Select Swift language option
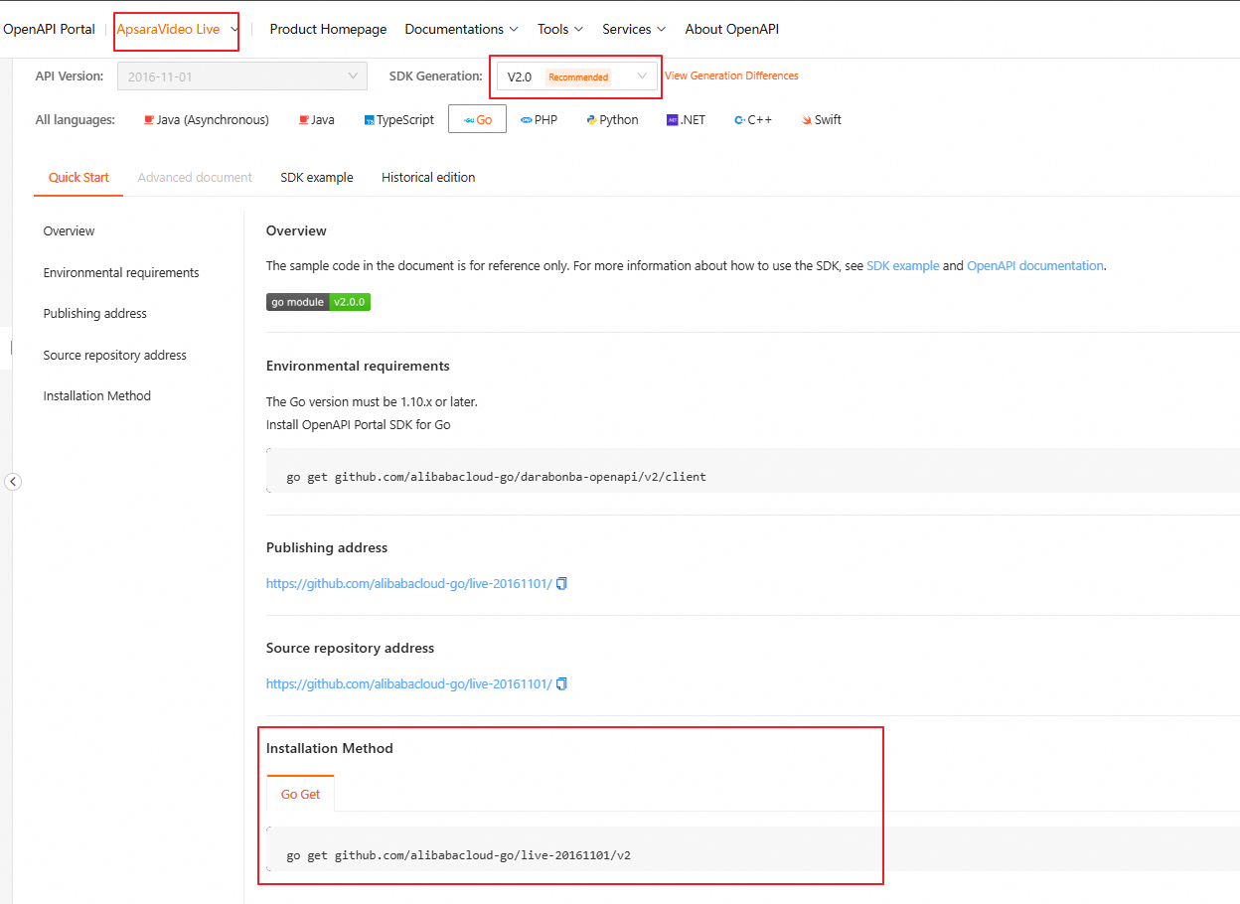The image size is (1240, 904). coord(822,119)
